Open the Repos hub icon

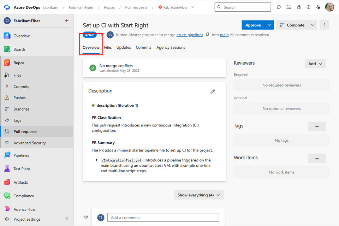[x=7, y=63]
